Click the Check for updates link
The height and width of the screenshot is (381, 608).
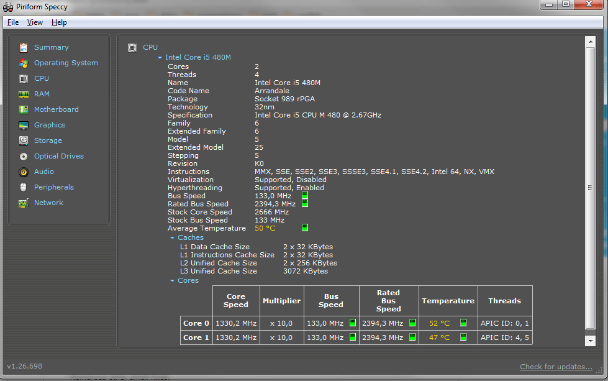[555, 366]
